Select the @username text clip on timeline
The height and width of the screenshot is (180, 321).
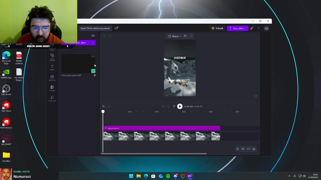click(162, 128)
